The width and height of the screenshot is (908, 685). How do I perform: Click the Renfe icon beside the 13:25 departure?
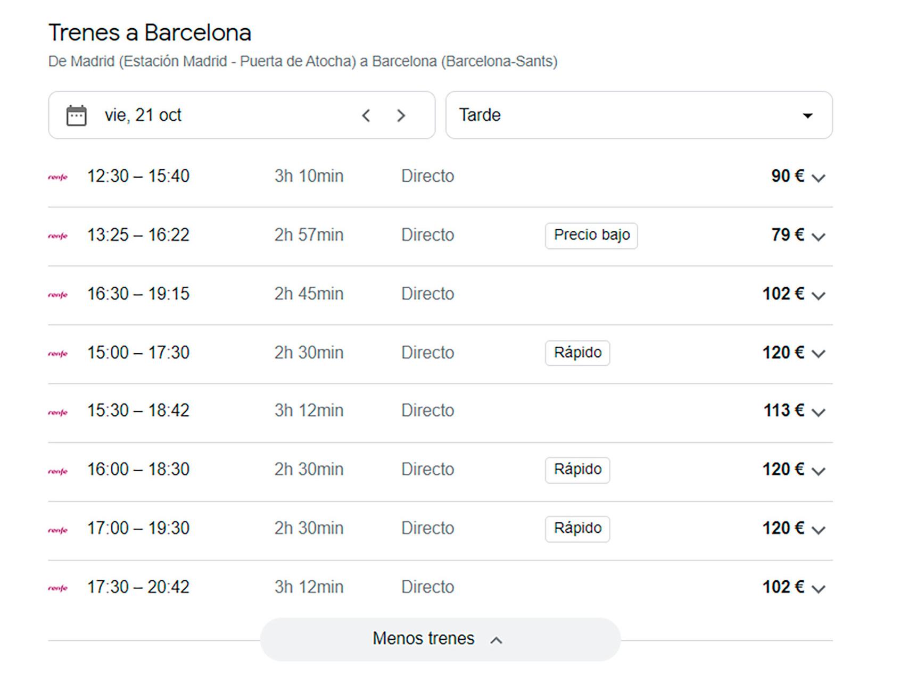tap(58, 235)
